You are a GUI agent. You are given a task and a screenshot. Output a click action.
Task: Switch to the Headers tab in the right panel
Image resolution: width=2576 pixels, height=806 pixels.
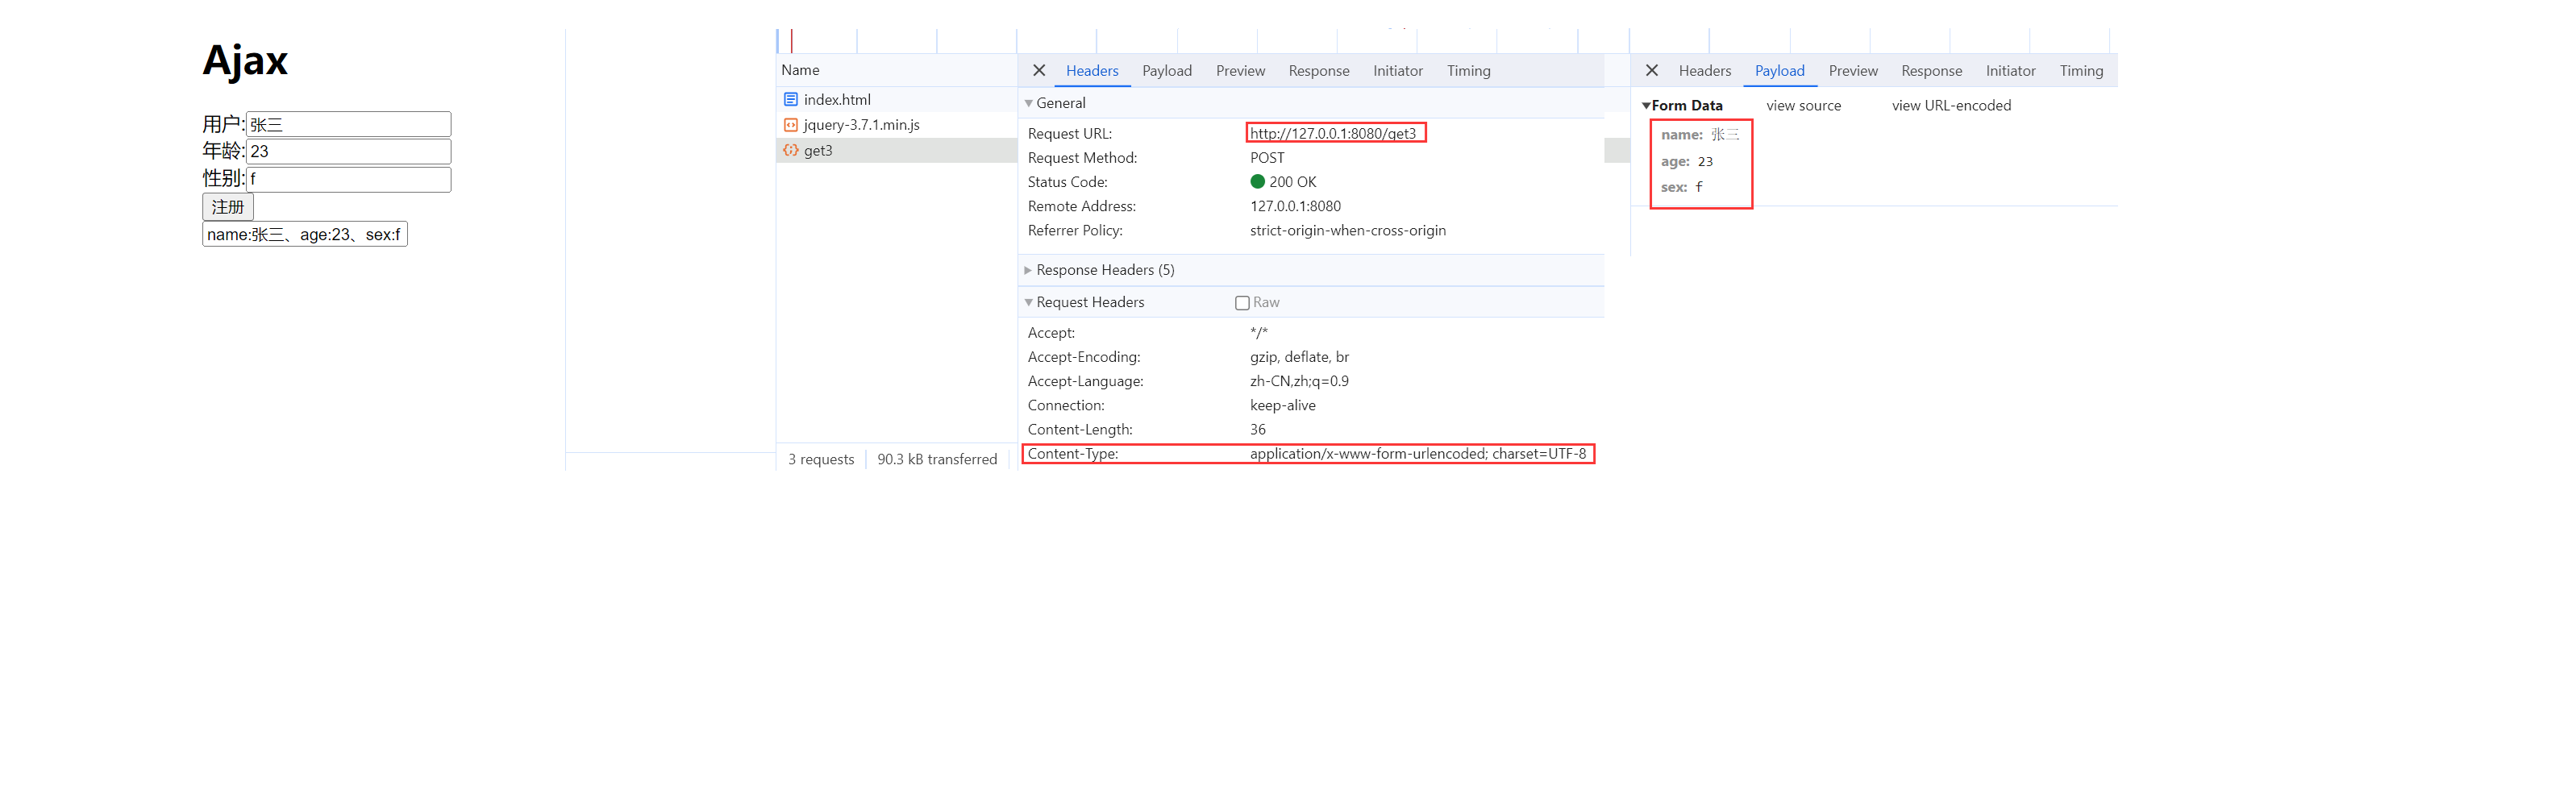1704,71
